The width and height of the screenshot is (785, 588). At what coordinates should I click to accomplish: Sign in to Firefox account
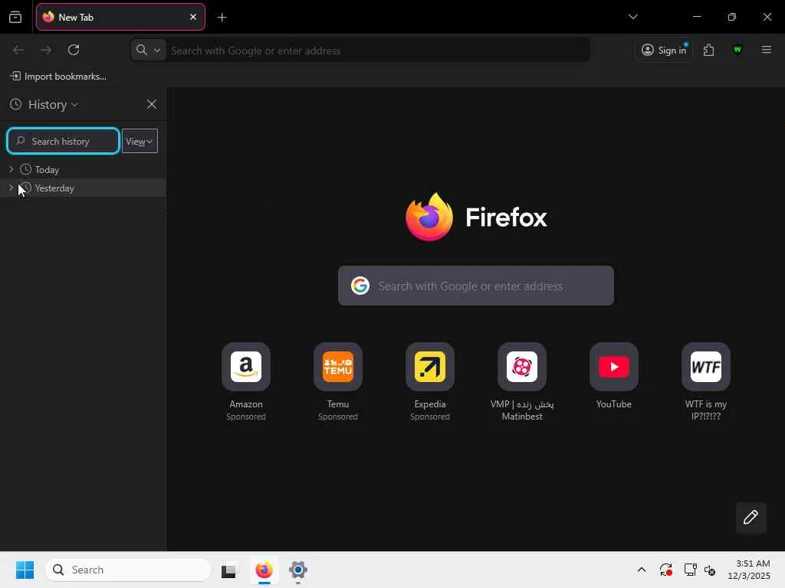[x=664, y=50]
